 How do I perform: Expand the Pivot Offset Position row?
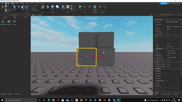point(154,64)
